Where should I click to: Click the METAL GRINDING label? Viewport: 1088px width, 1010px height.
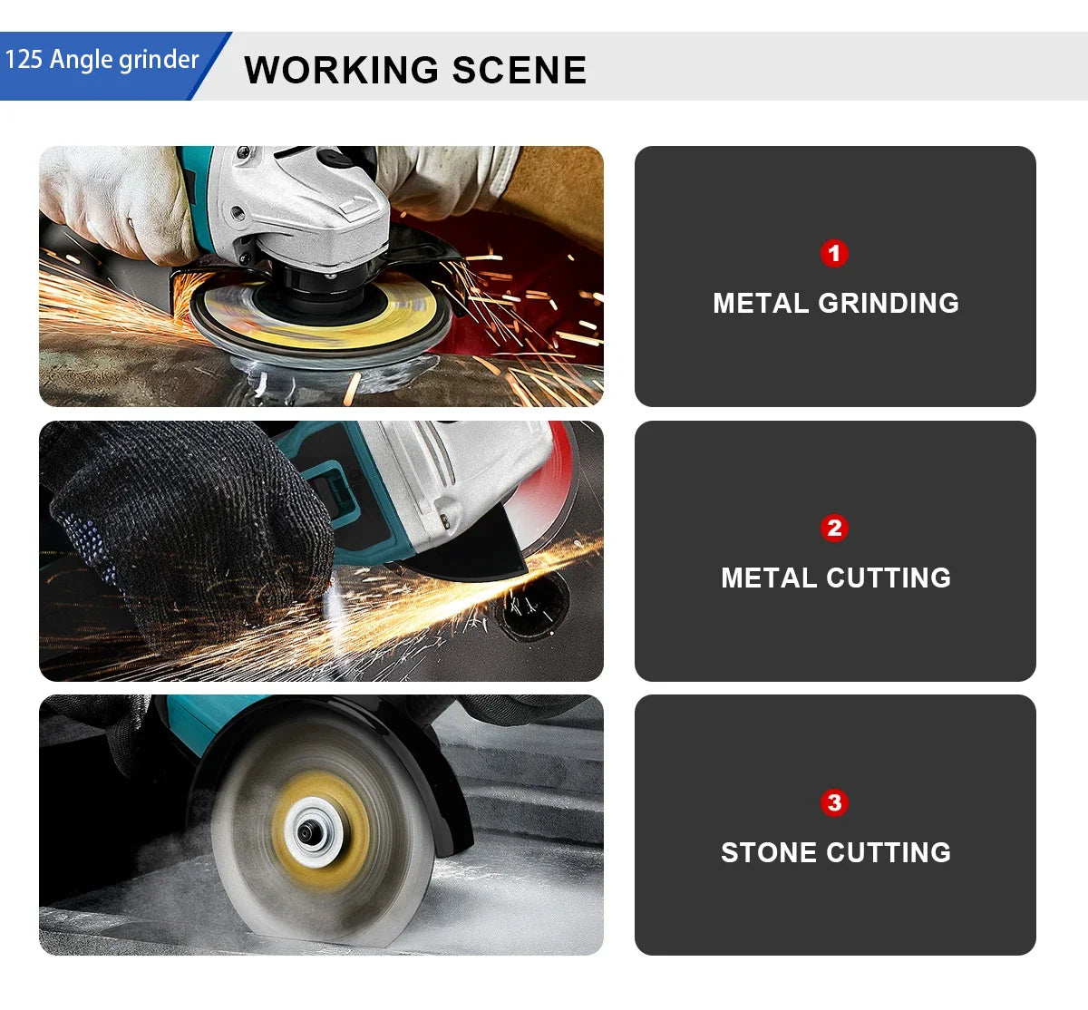coord(836,303)
